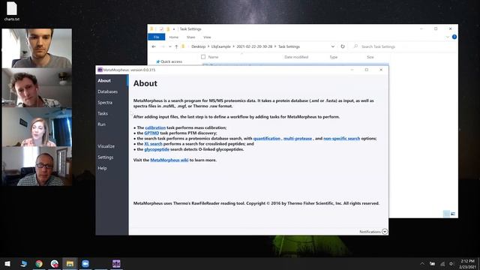
Task: Open File Explorer from the taskbar
Action: point(70,263)
